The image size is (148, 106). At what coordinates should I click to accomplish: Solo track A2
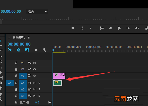[x=39, y=89]
